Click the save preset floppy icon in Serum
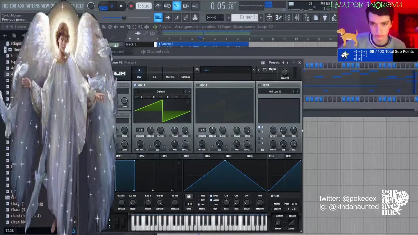The image size is (418, 235). click(197, 70)
